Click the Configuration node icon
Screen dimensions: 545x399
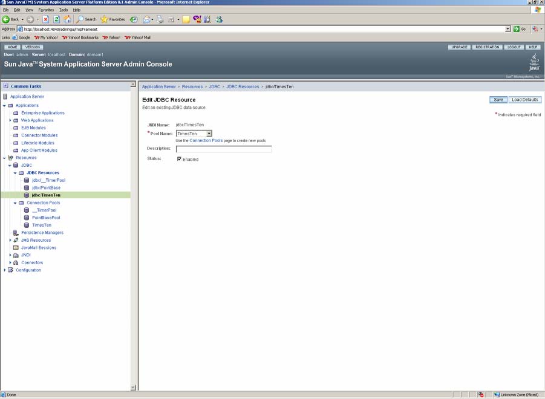coord(10,270)
